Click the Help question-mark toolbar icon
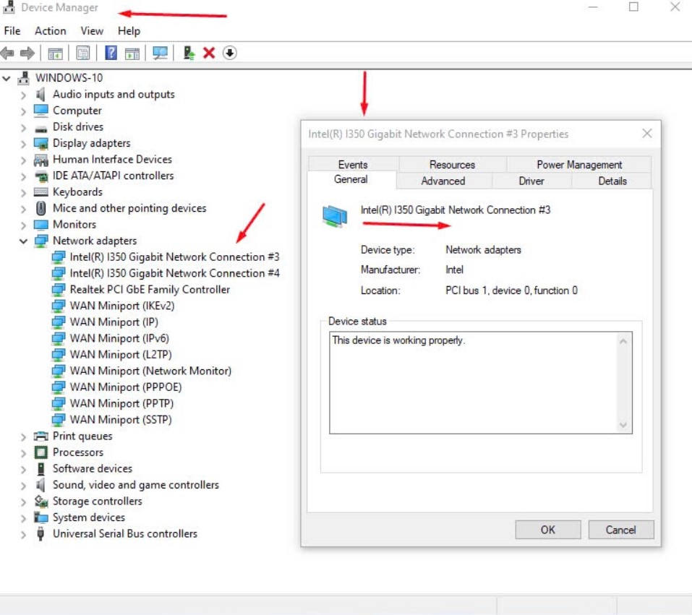The width and height of the screenshot is (692, 615). tap(111, 53)
